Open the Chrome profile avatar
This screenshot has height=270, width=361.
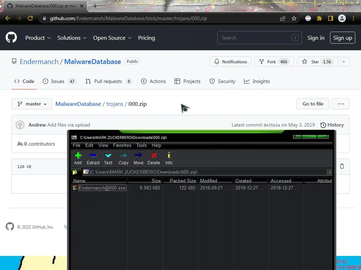point(342,18)
